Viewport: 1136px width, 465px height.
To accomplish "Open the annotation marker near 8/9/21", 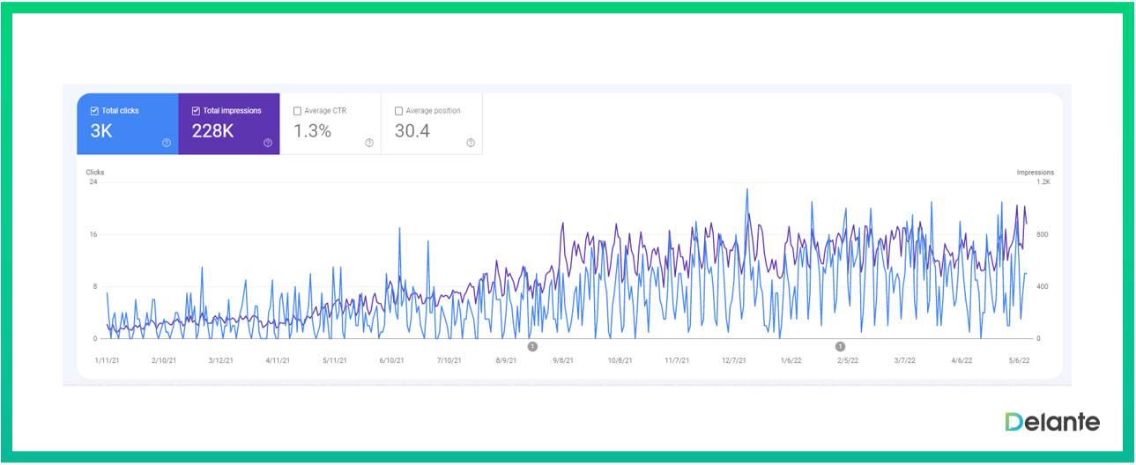I will pos(532,346).
